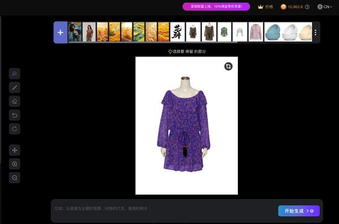Open the help question-mark beside coin balance
This screenshot has width=339, height=224.
tap(307, 7)
